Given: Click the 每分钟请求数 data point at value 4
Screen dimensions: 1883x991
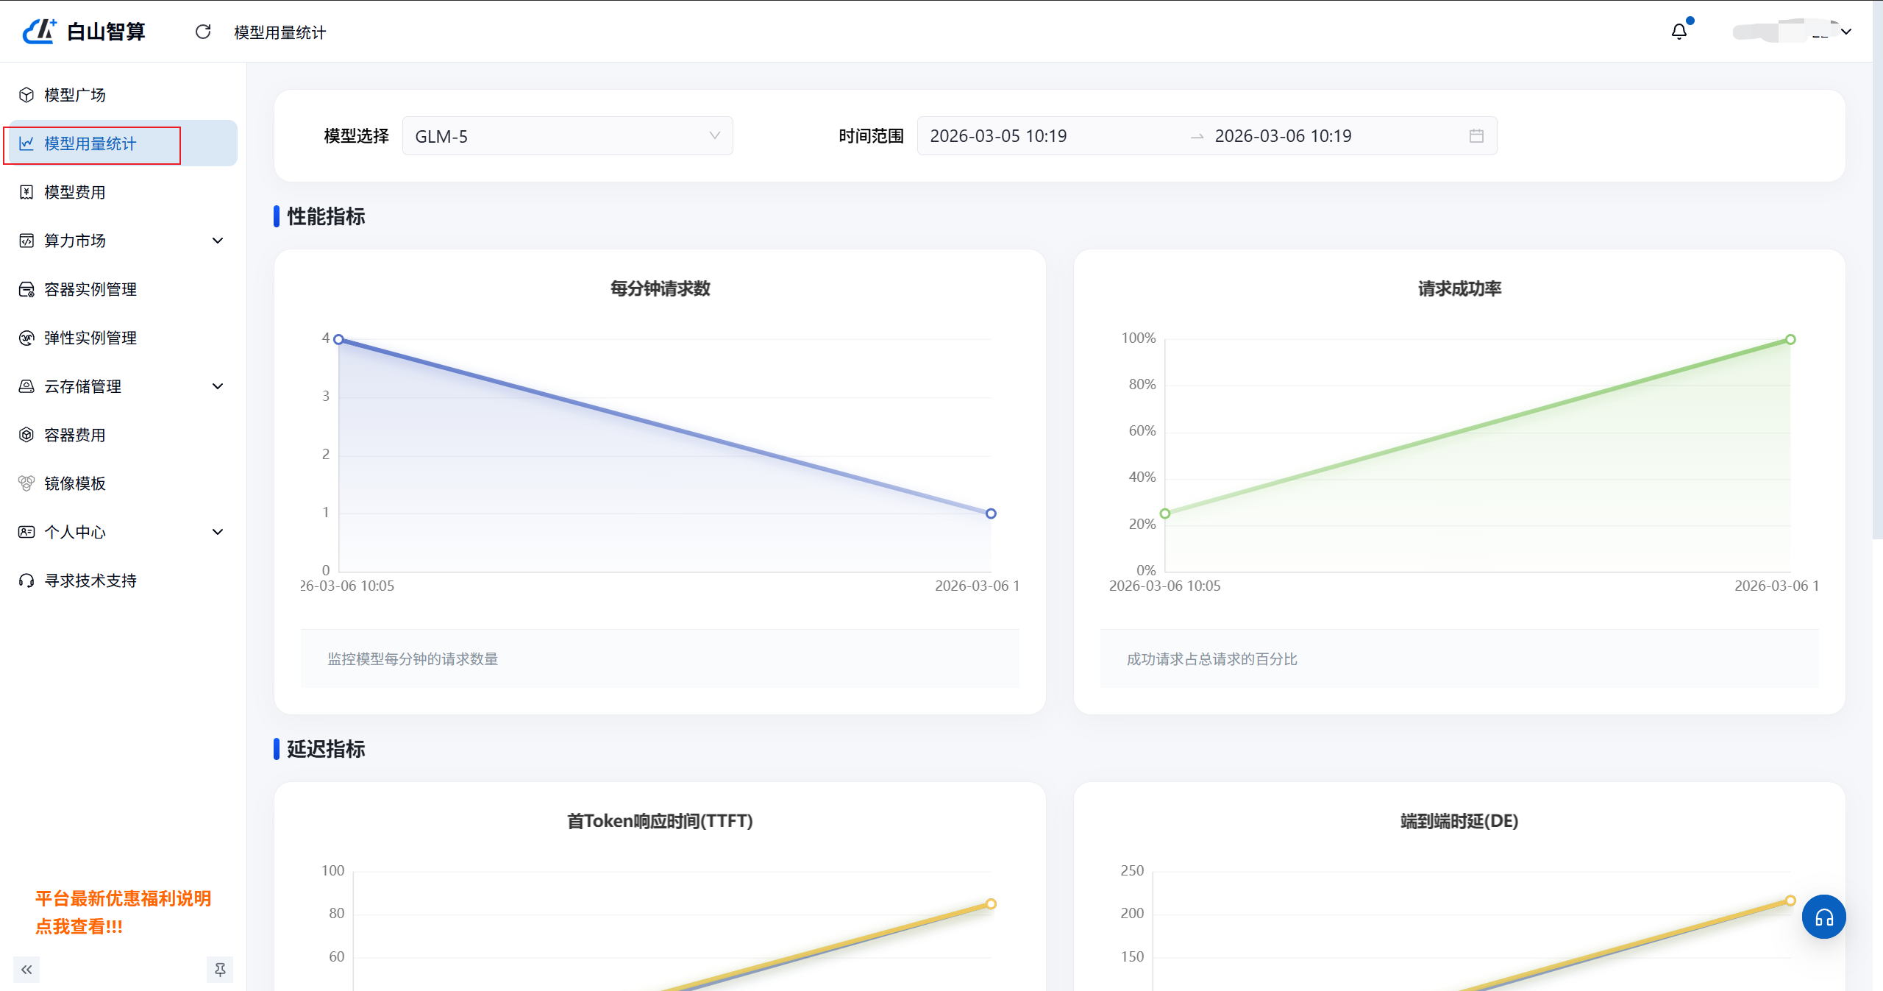Looking at the screenshot, I should [x=338, y=339].
